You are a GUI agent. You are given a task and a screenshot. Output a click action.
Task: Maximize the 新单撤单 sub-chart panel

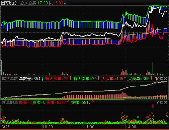point(162,102)
